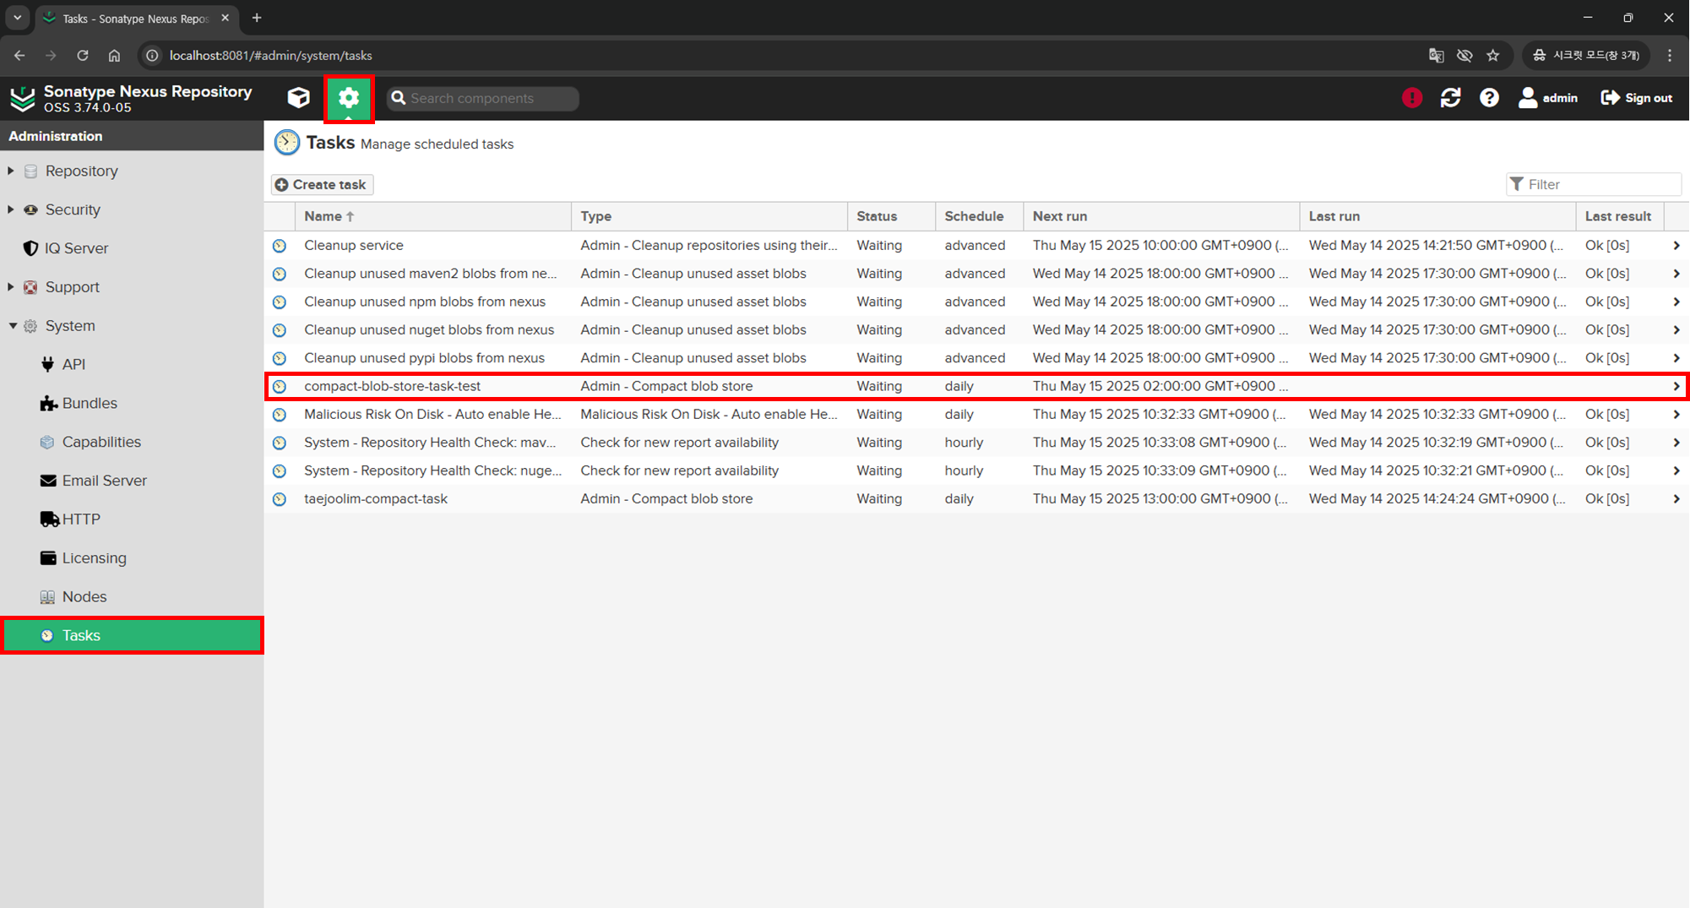Click 'Admin - Cleanup repositories using their...' type cell

[709, 245]
